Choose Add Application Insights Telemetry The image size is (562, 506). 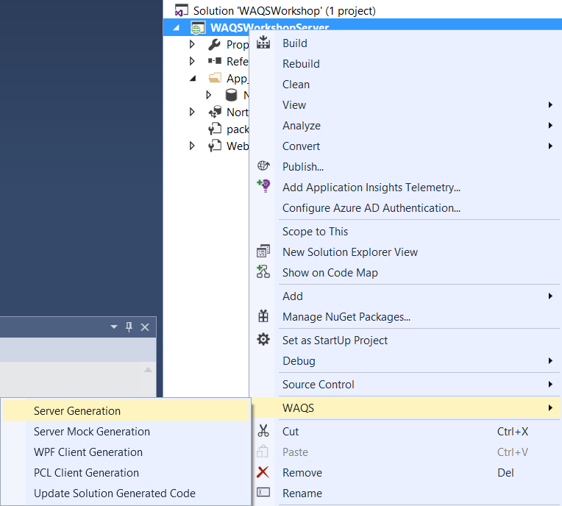pos(405,188)
